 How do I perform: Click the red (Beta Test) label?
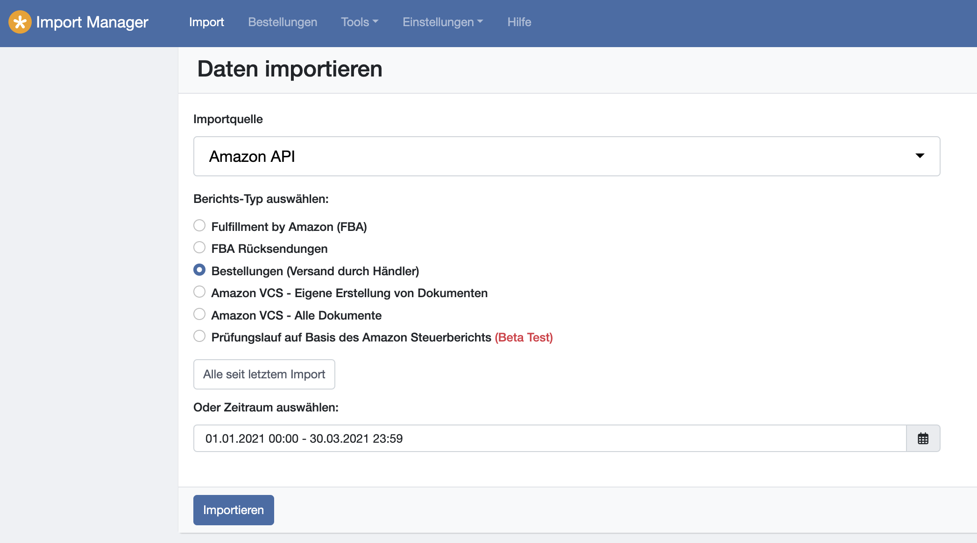[x=524, y=337]
